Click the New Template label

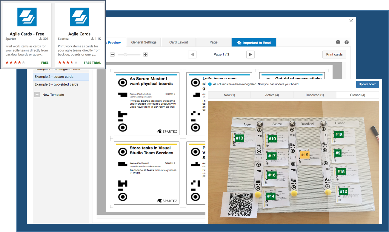pyautogui.click(x=53, y=95)
